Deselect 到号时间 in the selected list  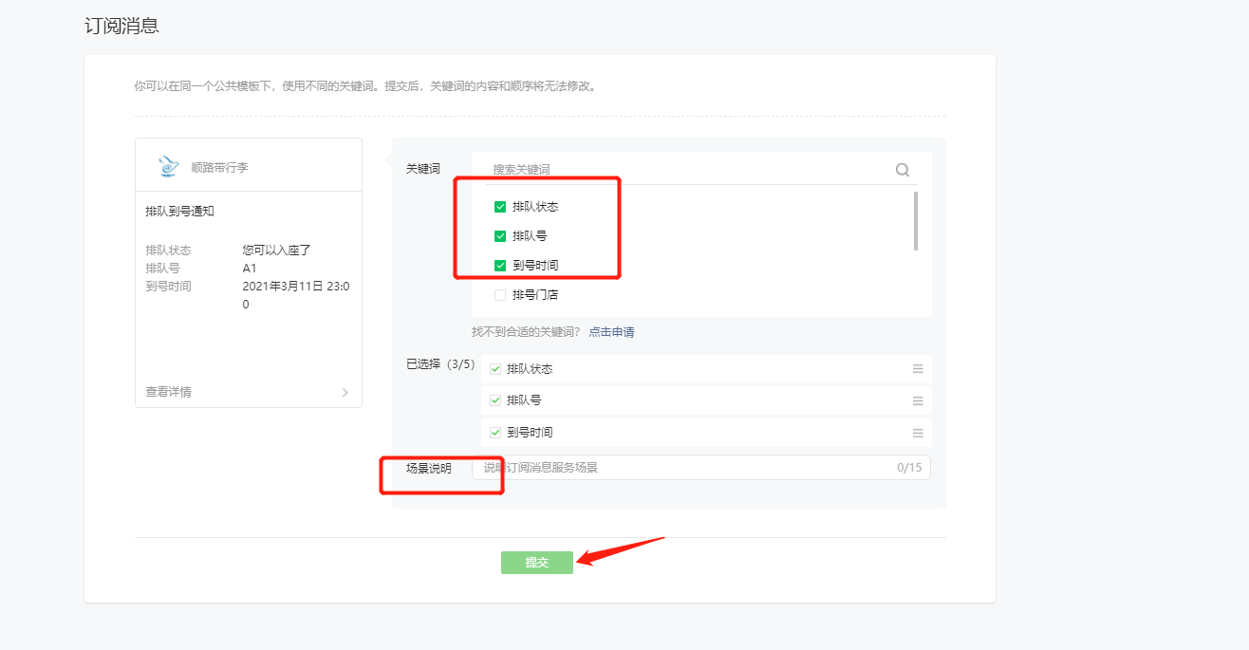coord(495,433)
